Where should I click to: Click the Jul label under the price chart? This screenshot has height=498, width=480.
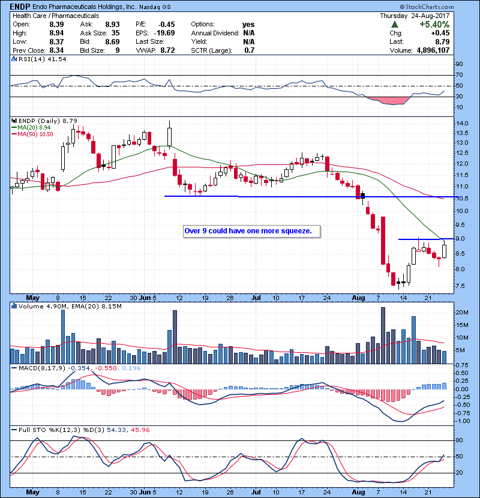[256, 298]
